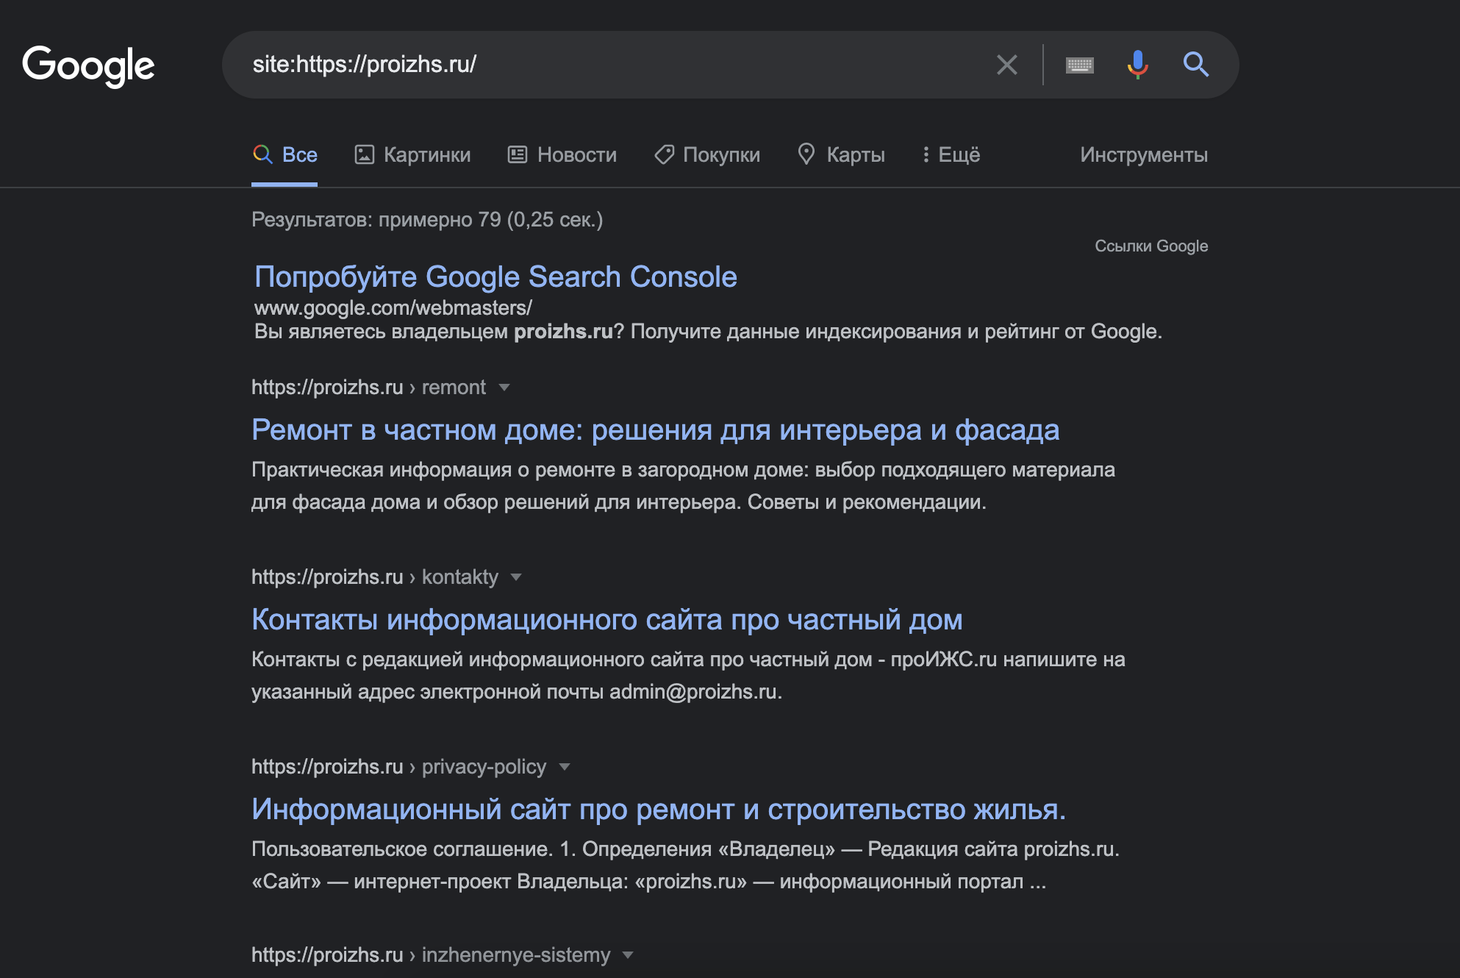Screen dimensions: 1460x978
Task: Switch to the Карты maps tab
Action: pyautogui.click(x=841, y=154)
